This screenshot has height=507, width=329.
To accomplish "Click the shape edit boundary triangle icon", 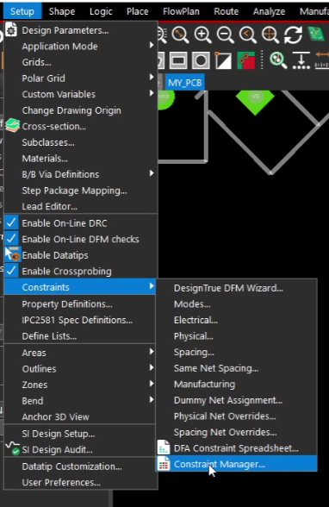I will (223, 60).
